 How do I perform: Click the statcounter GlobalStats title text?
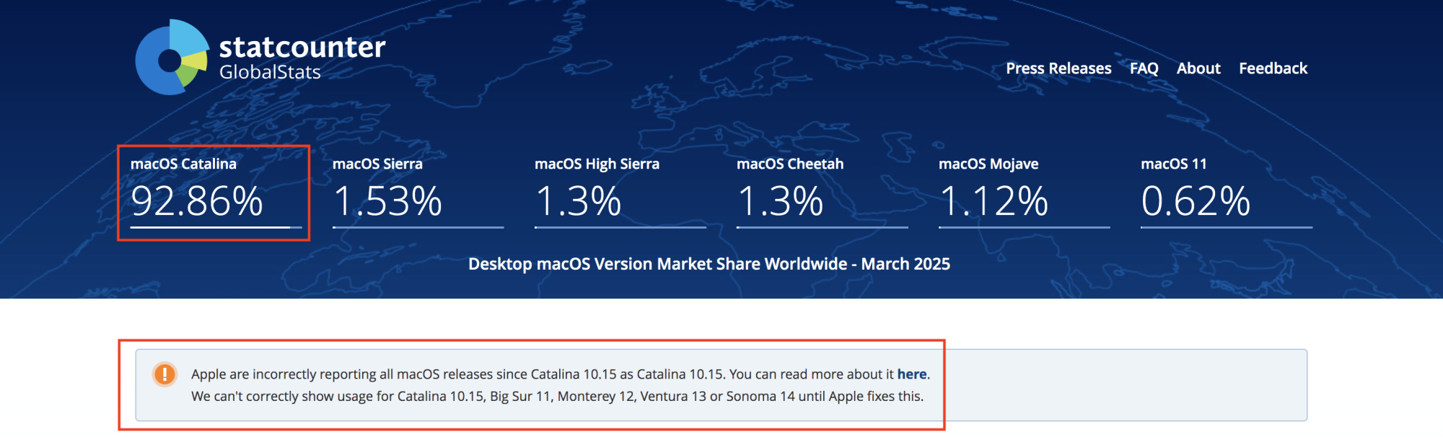coord(302,57)
